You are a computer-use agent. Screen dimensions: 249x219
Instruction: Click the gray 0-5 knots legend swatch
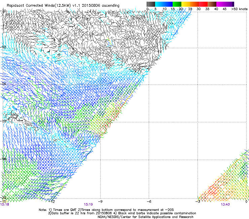click(x=151, y=4)
